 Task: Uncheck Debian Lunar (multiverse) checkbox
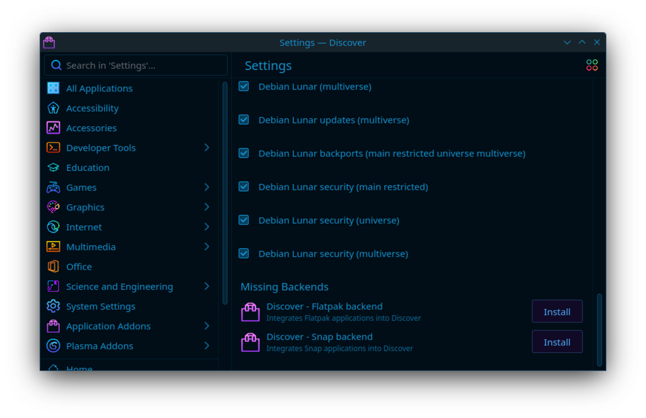244,86
